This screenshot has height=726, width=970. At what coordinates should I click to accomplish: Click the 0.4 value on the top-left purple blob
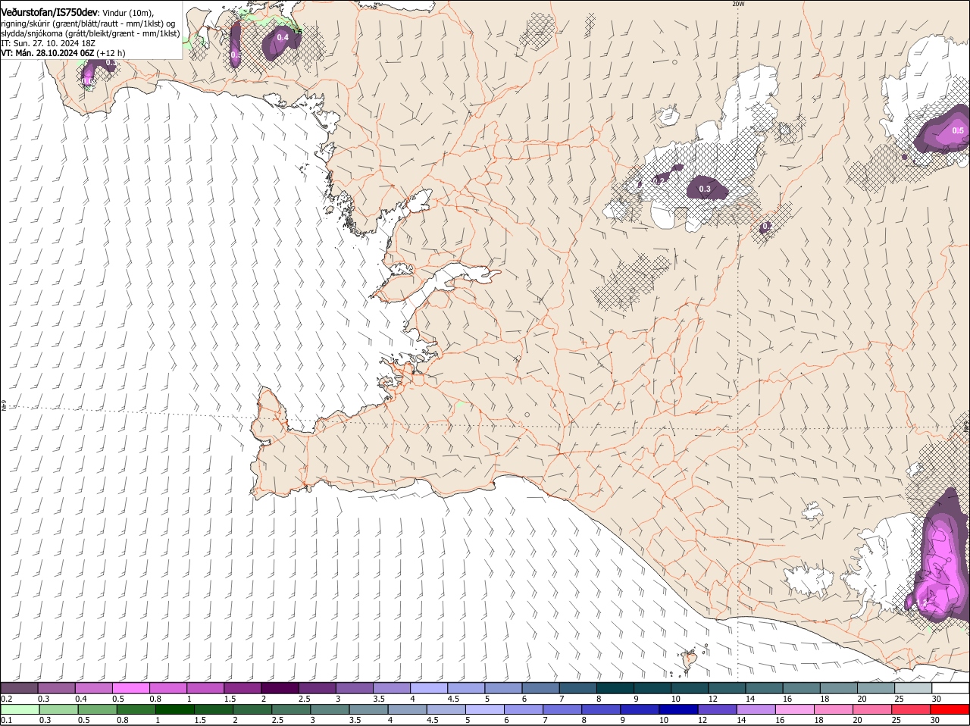point(283,37)
